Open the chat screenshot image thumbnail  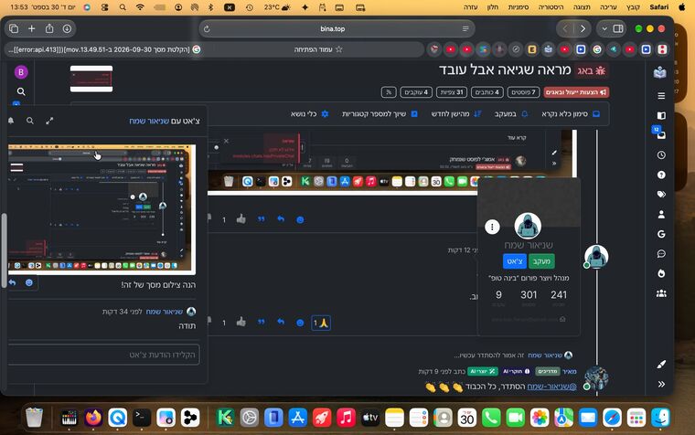[x=102, y=209]
